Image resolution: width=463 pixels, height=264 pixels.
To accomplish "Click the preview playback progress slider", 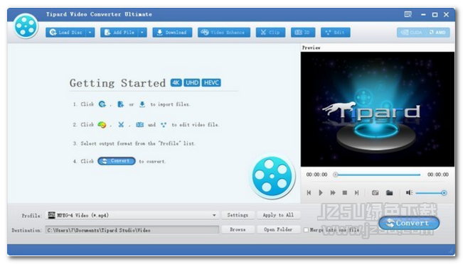I will point(378,175).
